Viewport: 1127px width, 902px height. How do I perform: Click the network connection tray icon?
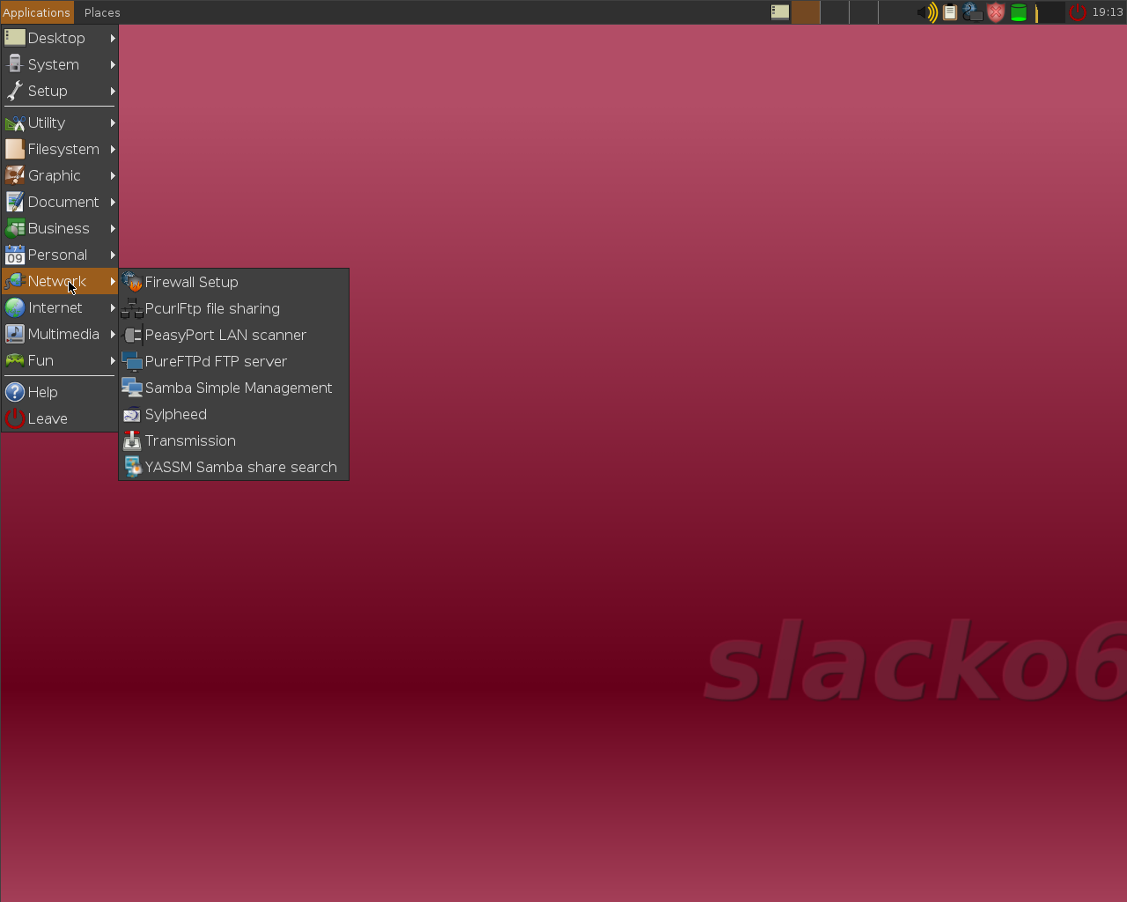[973, 12]
